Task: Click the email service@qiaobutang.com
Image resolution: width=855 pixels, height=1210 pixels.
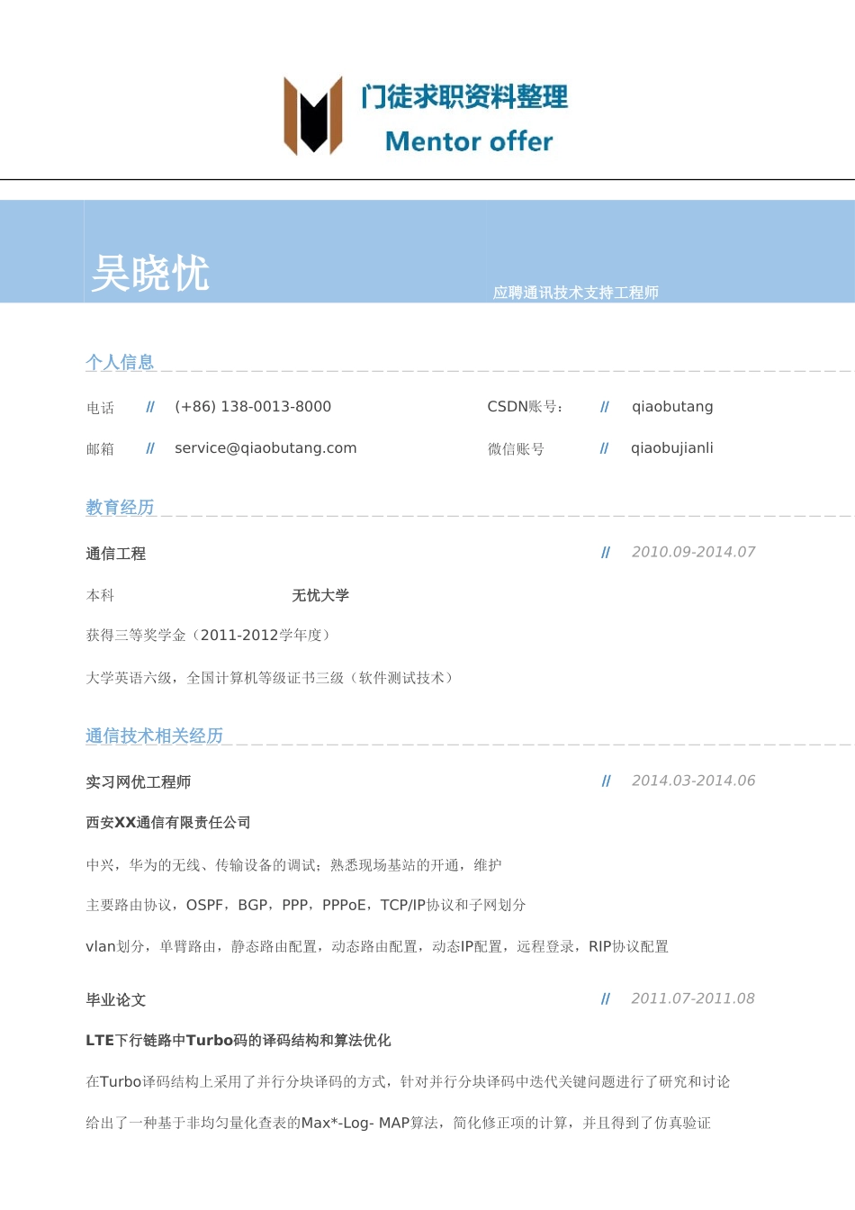Action: pos(265,447)
